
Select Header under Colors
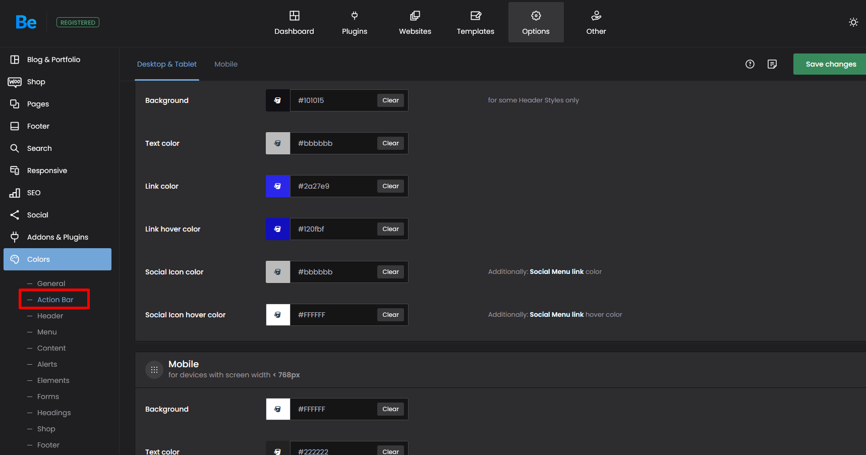point(50,316)
